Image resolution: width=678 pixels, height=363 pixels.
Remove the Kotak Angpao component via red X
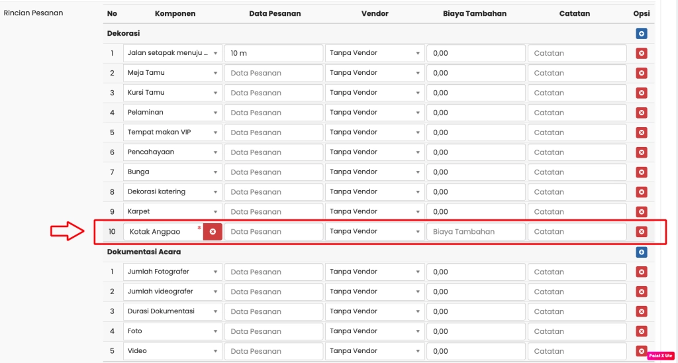point(213,232)
